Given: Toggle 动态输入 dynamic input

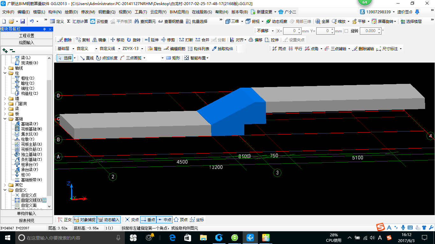Looking at the screenshot, I should (109, 220).
